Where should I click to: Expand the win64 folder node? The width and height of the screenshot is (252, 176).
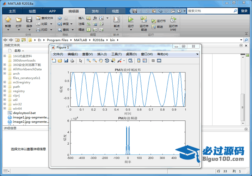[5, 108]
